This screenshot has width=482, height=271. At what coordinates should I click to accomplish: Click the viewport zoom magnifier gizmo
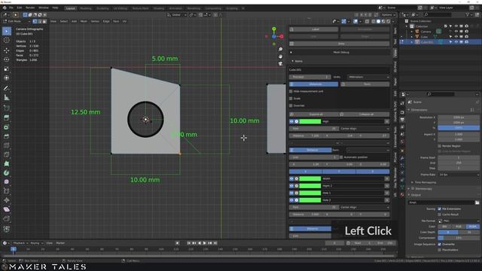[280, 49]
